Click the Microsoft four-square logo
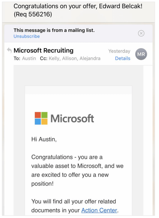The height and width of the screenshot is (218, 159). pos(41,118)
